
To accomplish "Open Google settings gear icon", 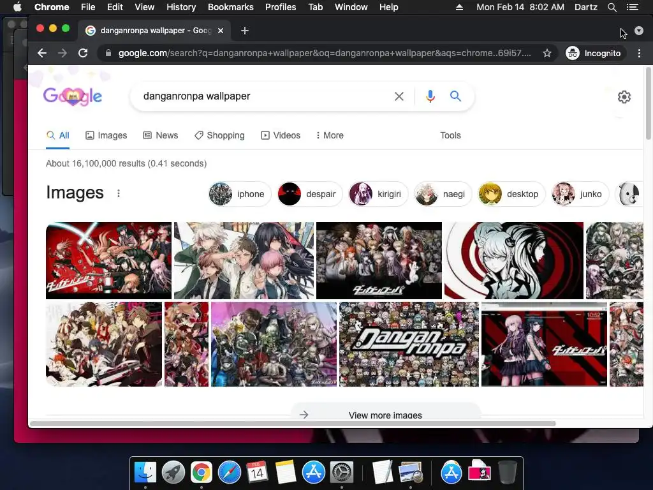I will click(624, 97).
